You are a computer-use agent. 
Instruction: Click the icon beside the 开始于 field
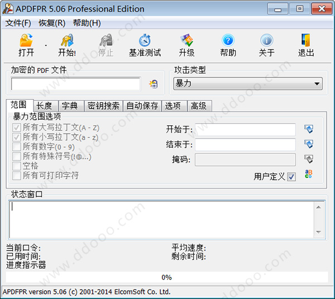tap(309, 129)
